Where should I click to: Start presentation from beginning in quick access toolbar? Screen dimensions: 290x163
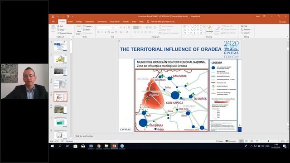(68, 16)
